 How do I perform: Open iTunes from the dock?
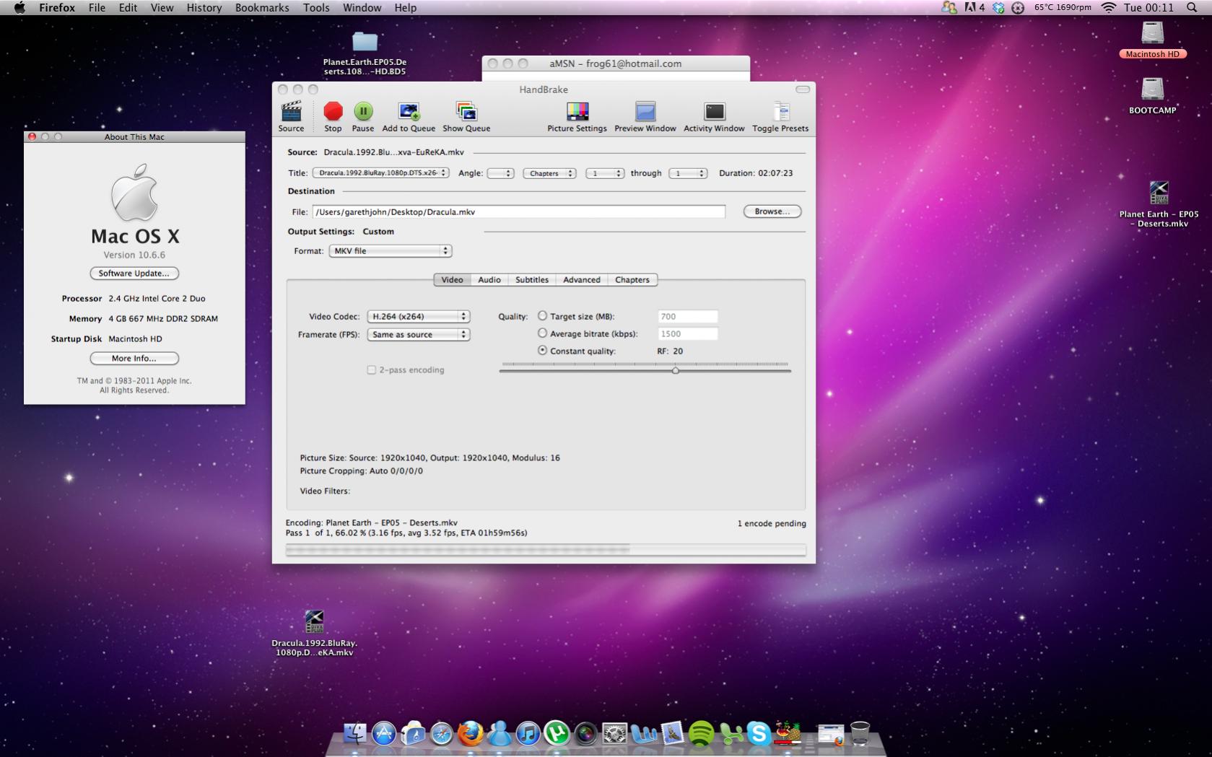coord(528,734)
